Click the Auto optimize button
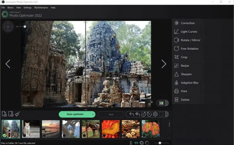The width and height of the screenshot is (234, 145). click(x=75, y=114)
